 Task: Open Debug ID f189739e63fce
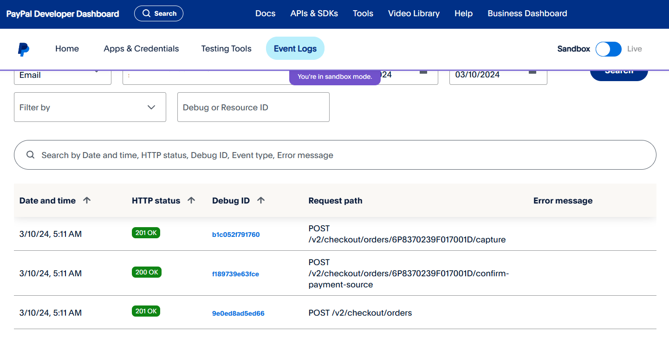tap(235, 274)
